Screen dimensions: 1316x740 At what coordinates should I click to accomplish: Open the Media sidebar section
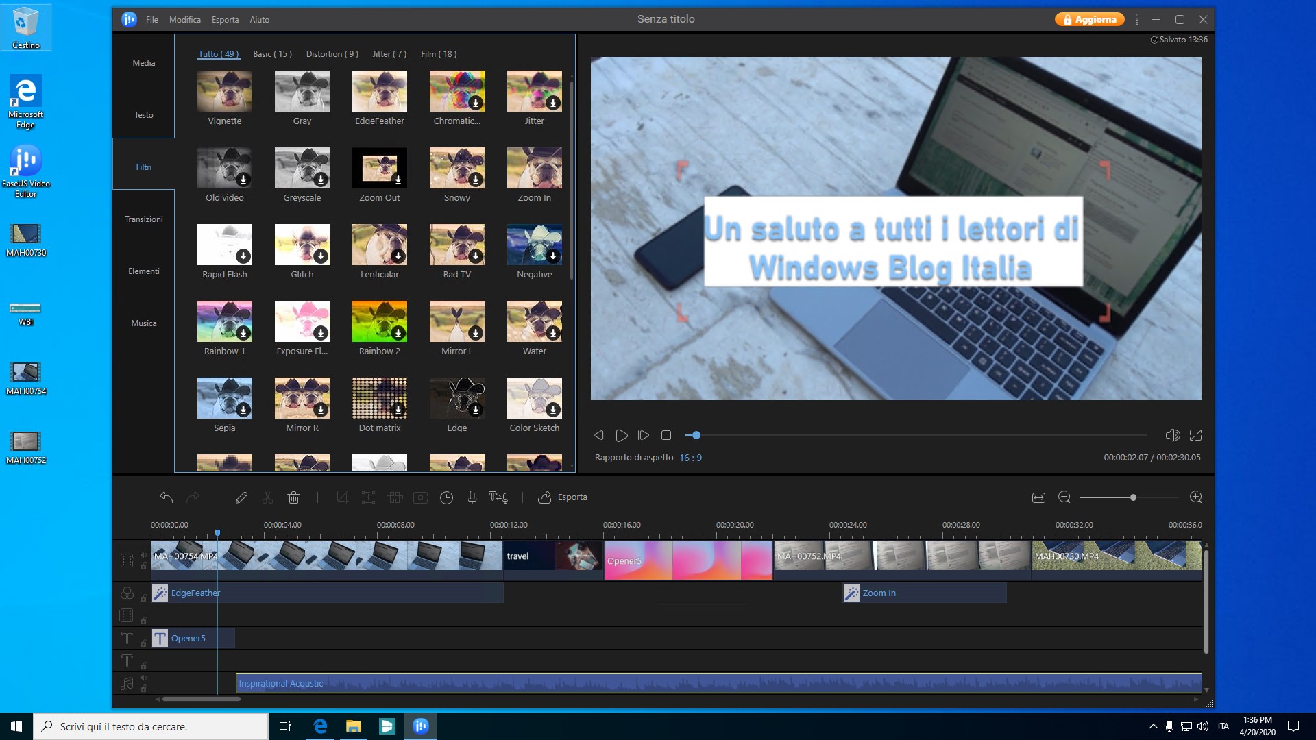pos(144,63)
